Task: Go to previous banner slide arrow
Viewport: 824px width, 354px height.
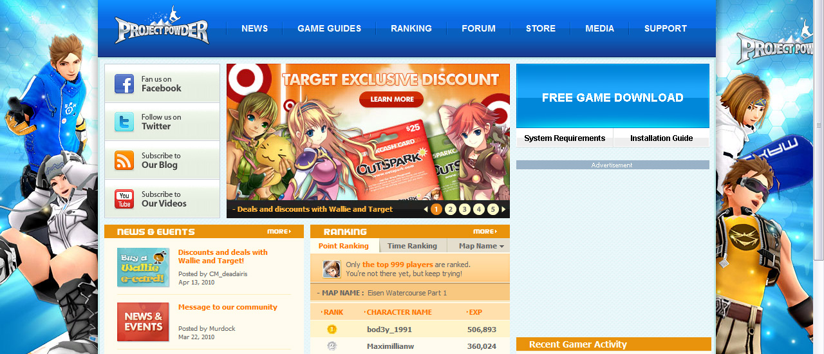Action: tap(426, 209)
